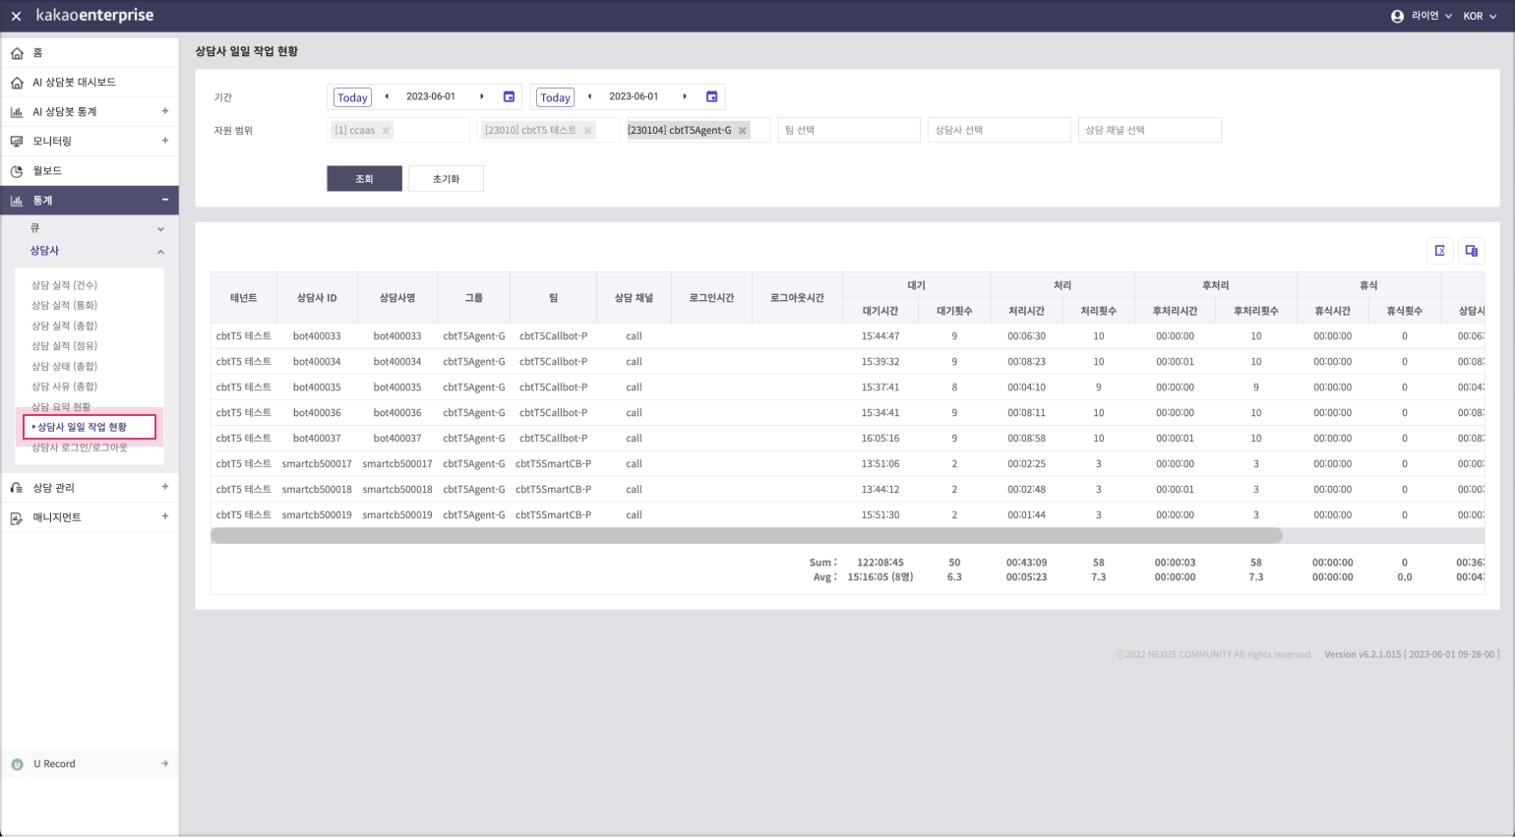This screenshot has height=837, width=1515.
Task: Click the user profile icon 라이언
Action: pos(1397,16)
